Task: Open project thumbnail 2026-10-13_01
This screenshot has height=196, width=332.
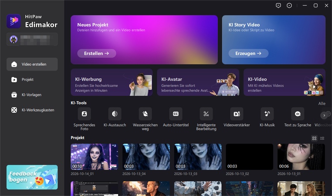Action: coord(301,157)
